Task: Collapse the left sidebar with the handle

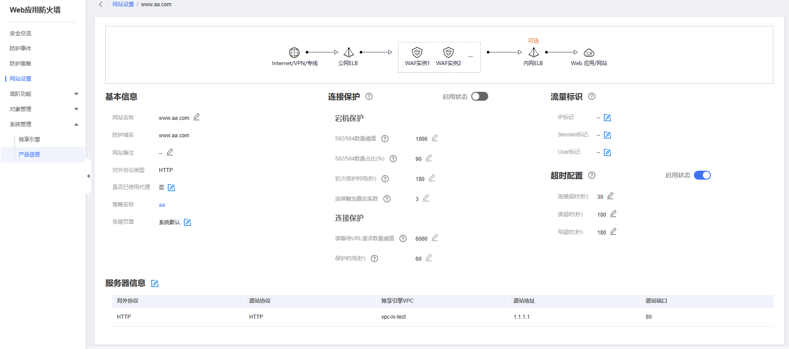Action: pyautogui.click(x=88, y=176)
